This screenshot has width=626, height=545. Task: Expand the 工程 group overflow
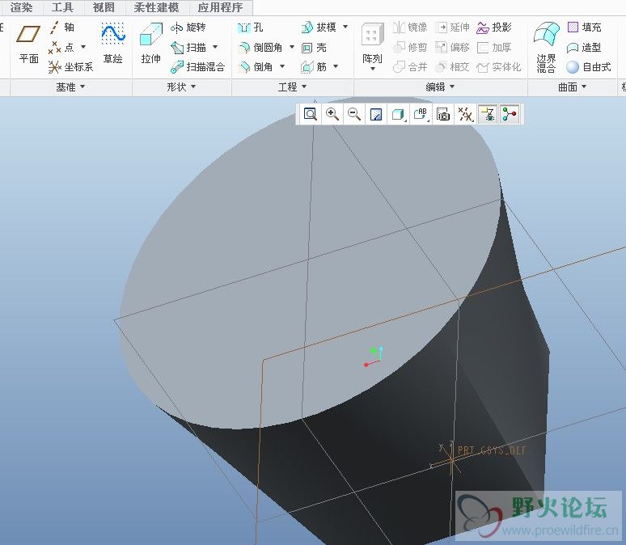[292, 87]
